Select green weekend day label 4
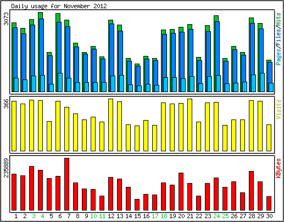 point(42,216)
